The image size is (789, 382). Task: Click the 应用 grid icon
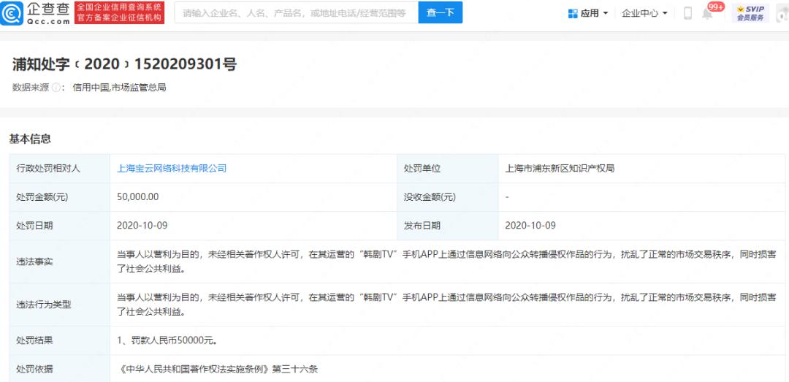coord(573,13)
